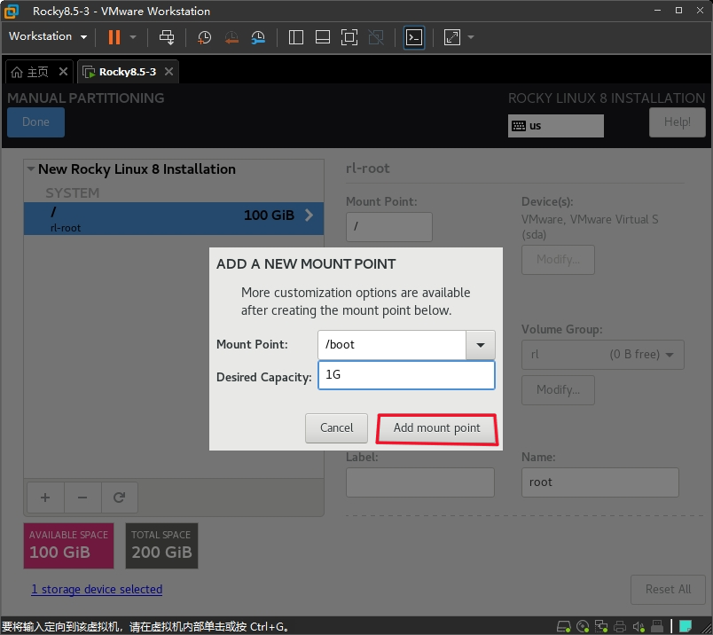Switch to Unity mode icon
Screen dimensions: 713x635
coord(376,37)
